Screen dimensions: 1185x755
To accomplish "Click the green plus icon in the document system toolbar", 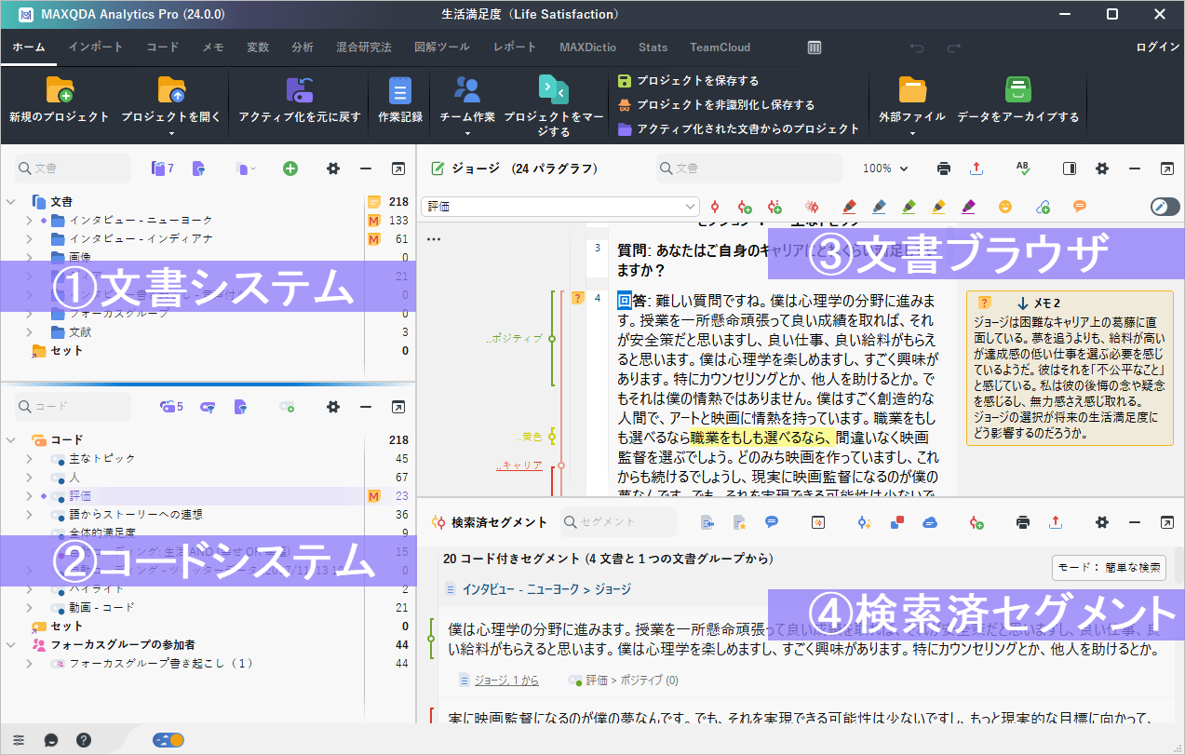I will coord(290,169).
